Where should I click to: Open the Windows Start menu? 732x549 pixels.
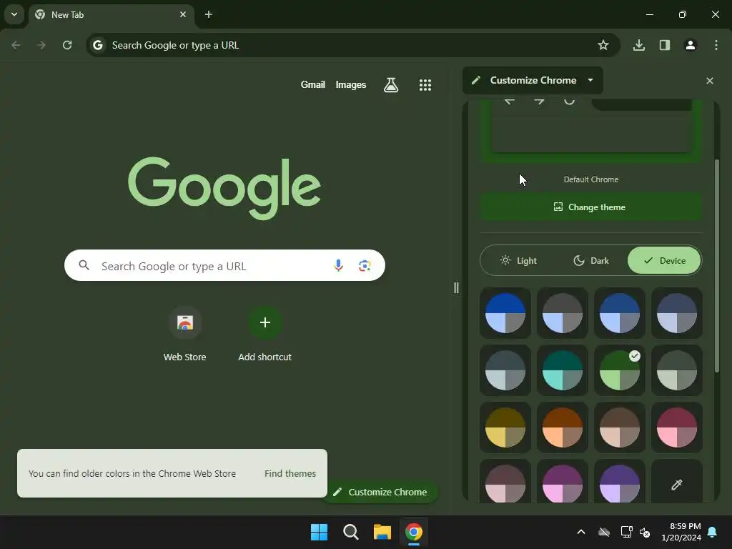tap(320, 532)
